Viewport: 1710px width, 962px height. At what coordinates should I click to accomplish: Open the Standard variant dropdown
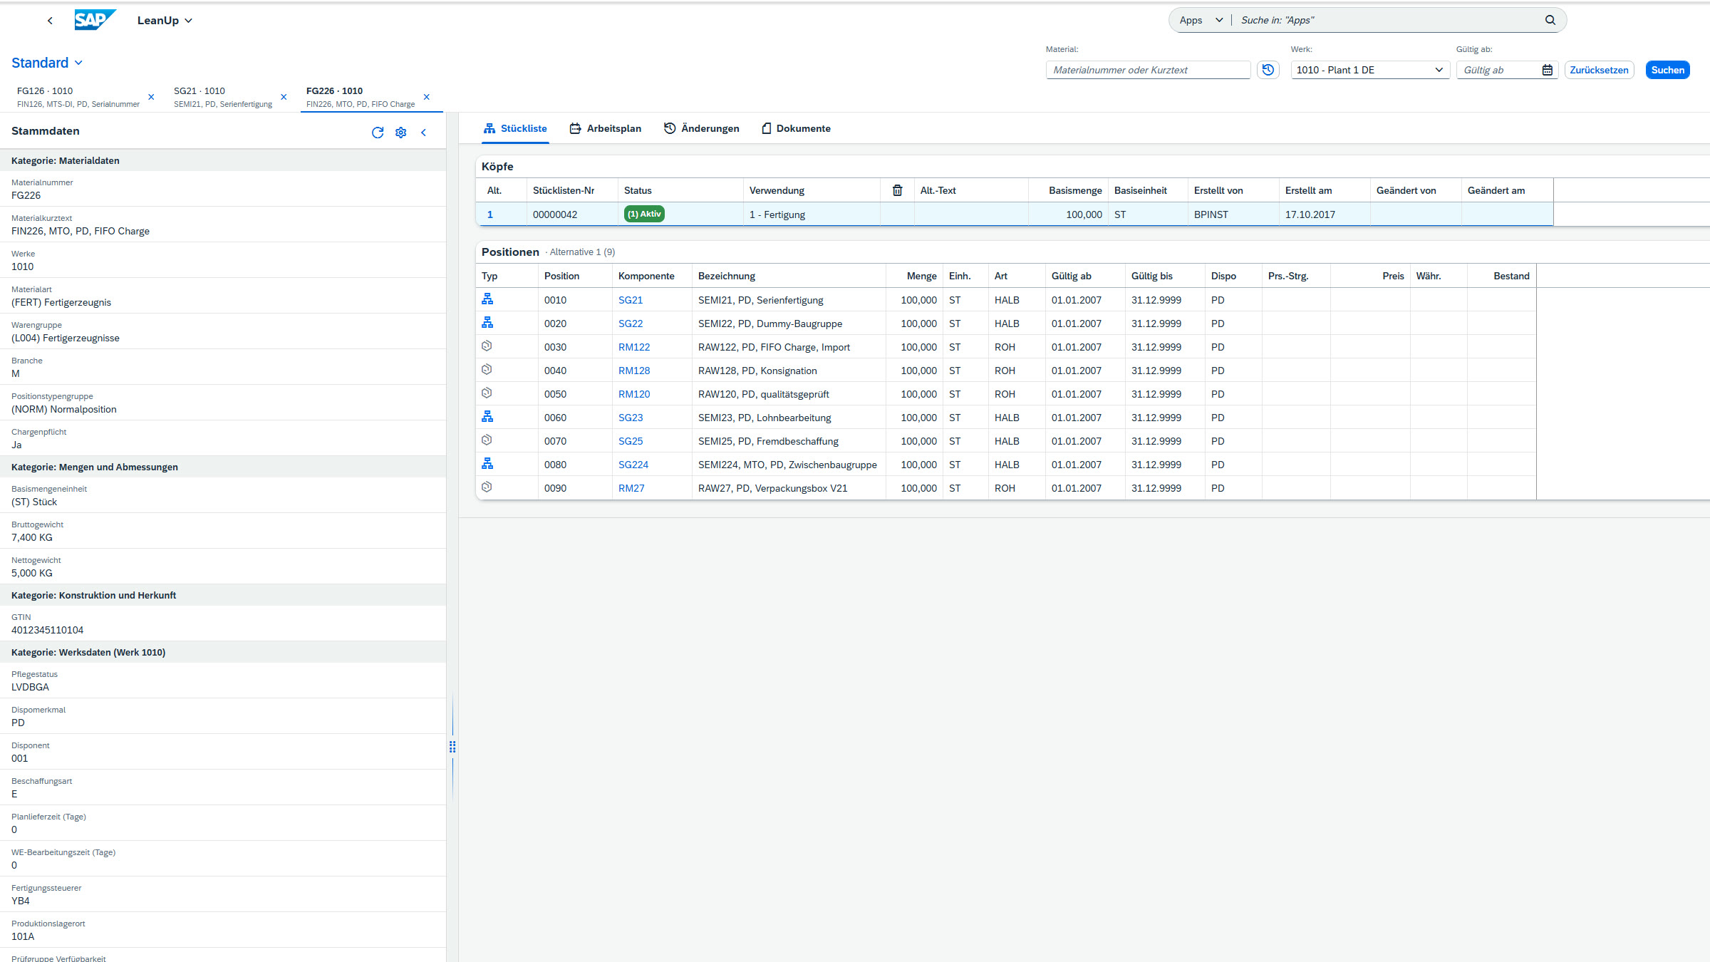point(47,63)
